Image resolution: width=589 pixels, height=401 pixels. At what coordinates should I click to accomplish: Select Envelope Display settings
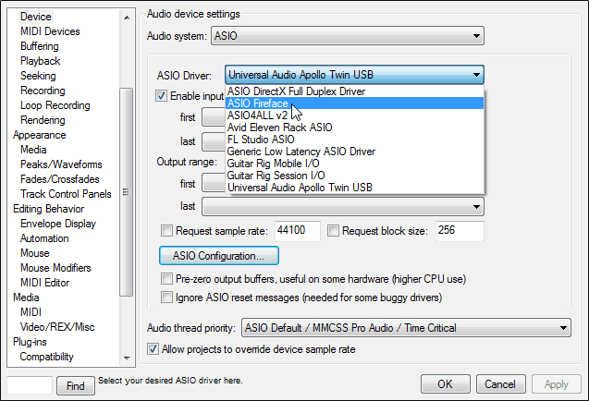[58, 224]
